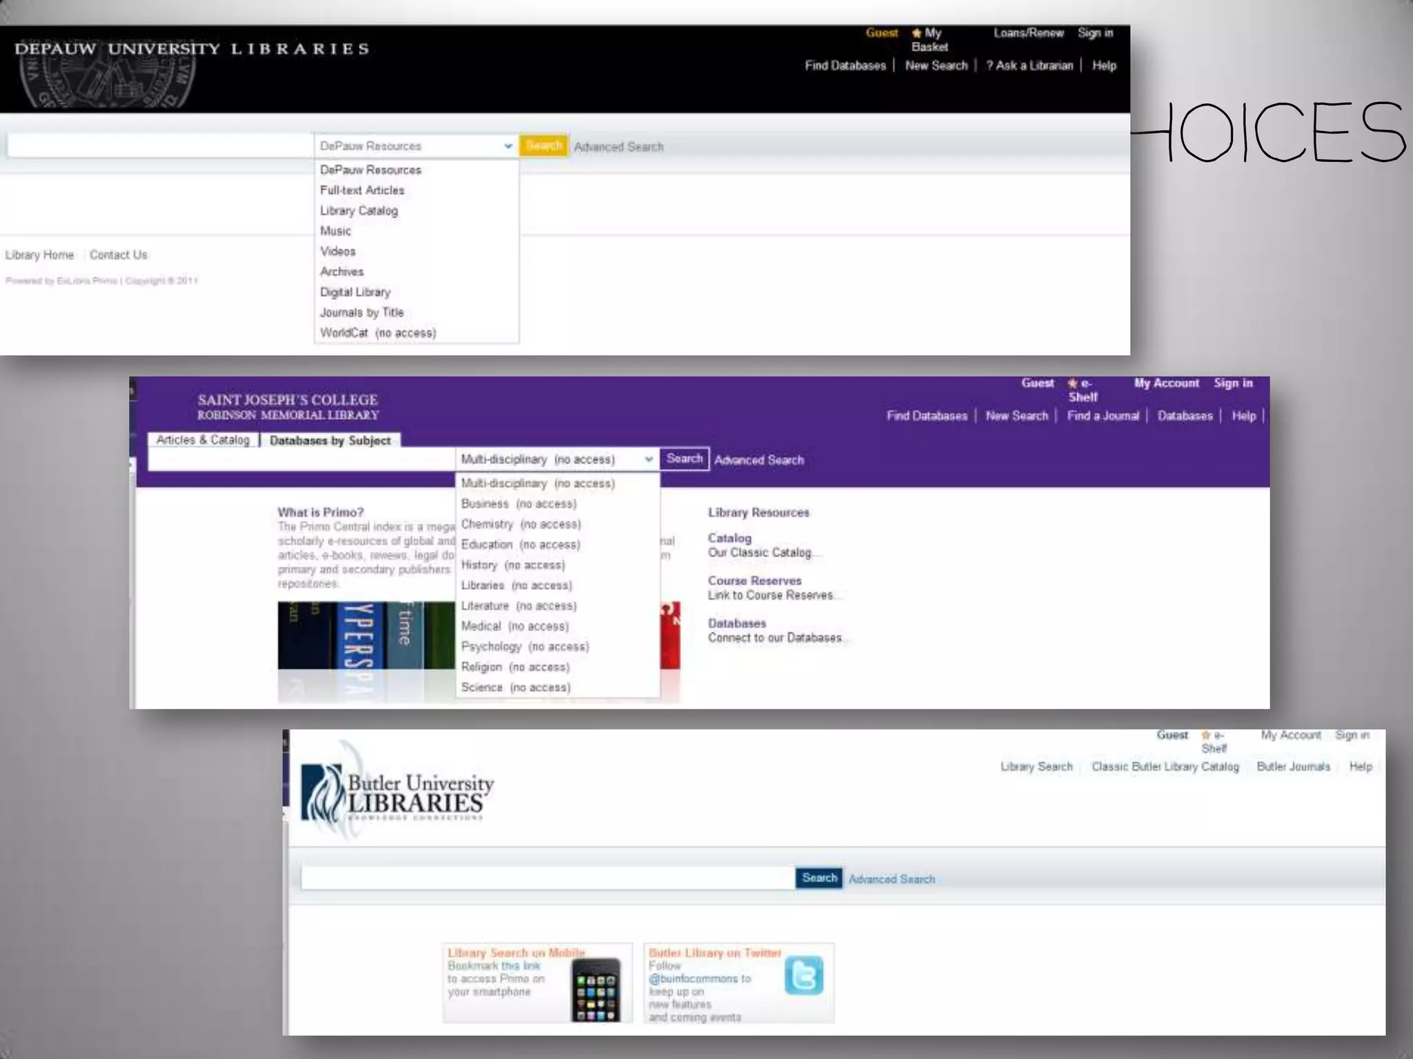The image size is (1413, 1059).
Task: Open the Articles & Catalog tab
Action: 202,440
